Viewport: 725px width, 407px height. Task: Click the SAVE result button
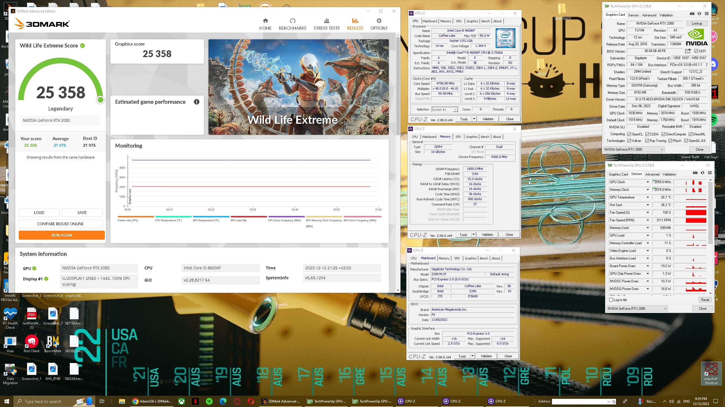point(82,213)
